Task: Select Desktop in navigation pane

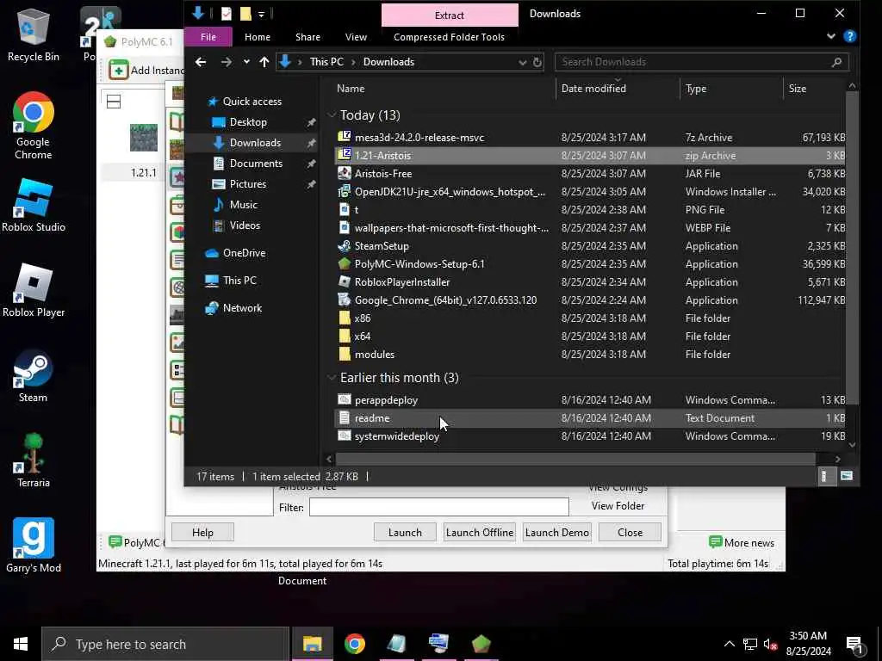Action: click(248, 122)
